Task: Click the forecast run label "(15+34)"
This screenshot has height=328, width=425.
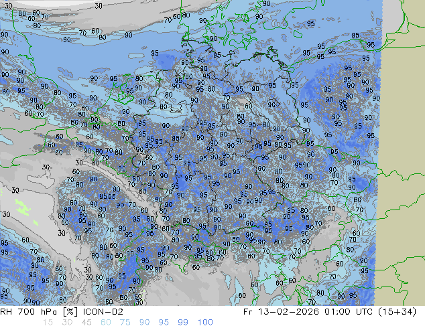Action: 397,312
